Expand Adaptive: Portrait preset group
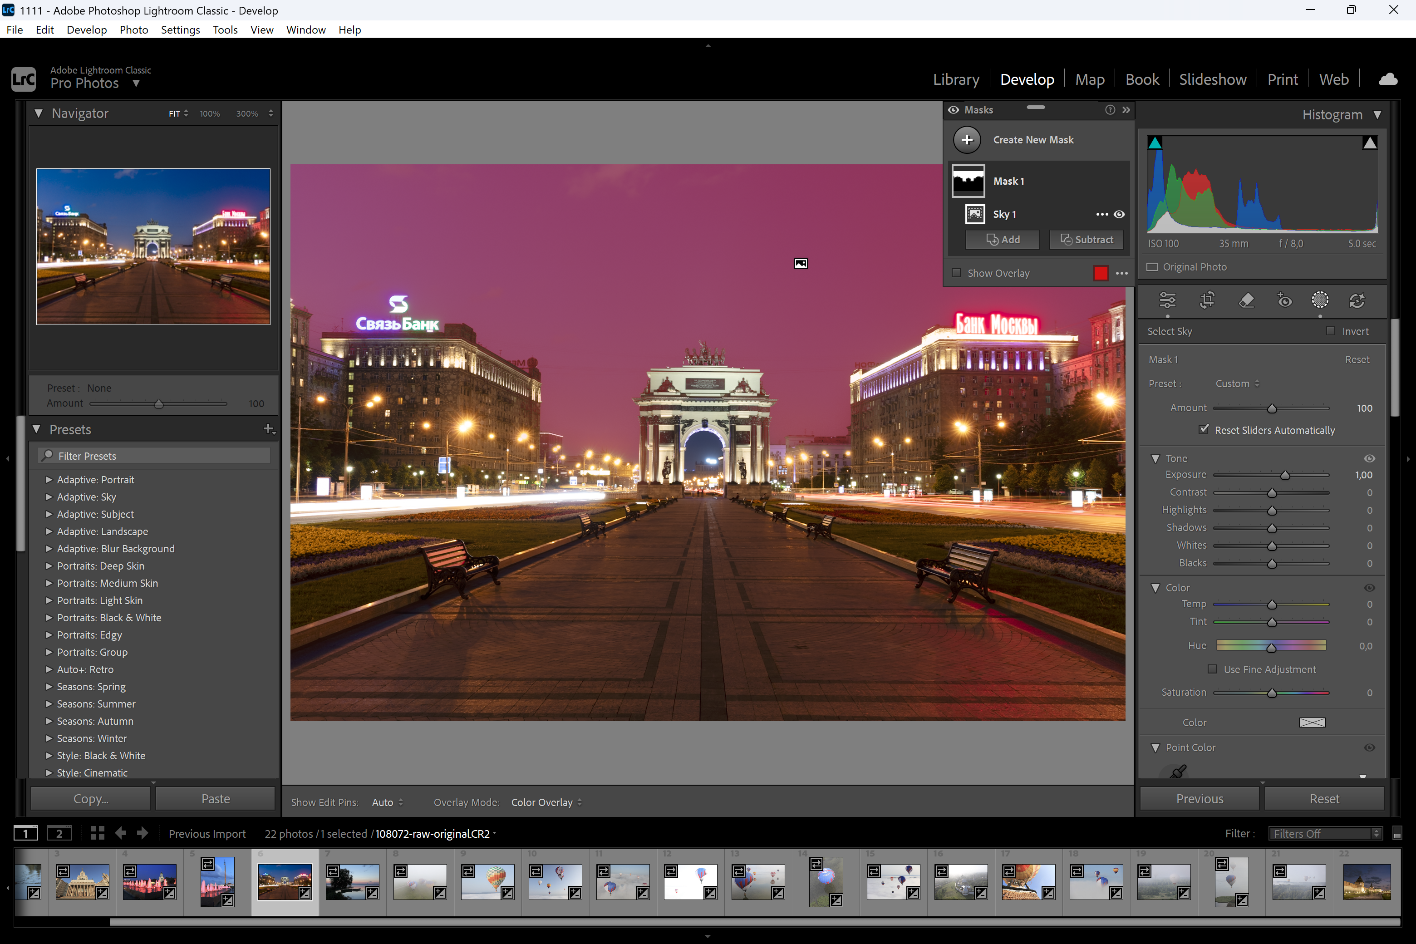The width and height of the screenshot is (1416, 944). (x=49, y=480)
